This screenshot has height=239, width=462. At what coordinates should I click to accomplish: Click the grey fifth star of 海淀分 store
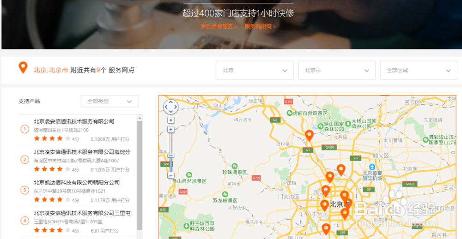point(67,169)
